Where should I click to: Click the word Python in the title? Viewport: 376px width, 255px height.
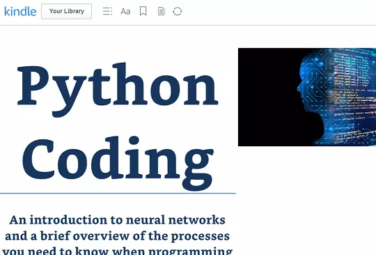pos(118,89)
